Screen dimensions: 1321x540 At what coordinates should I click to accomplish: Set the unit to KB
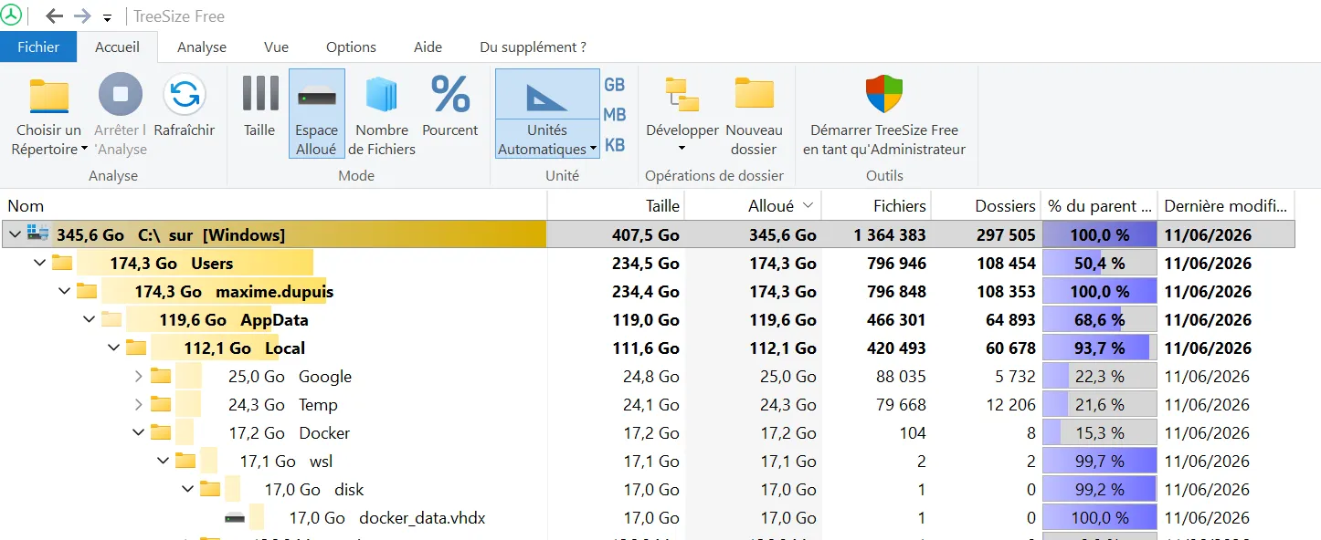click(615, 145)
